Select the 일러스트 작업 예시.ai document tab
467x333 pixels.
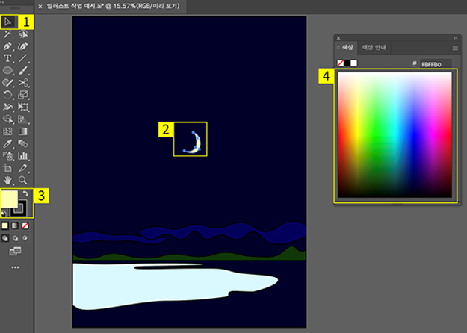113,6
